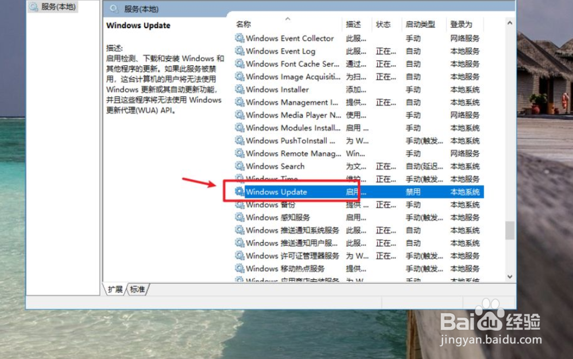
Task: Click gear icon of Windows 许可证管理器服务
Action: (x=239, y=255)
